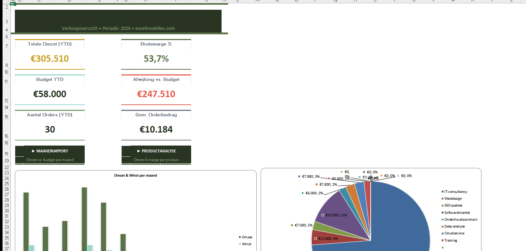The height and width of the screenshot is (251, 526).
Task: Select the Webdesign legend entry
Action: tap(453, 199)
